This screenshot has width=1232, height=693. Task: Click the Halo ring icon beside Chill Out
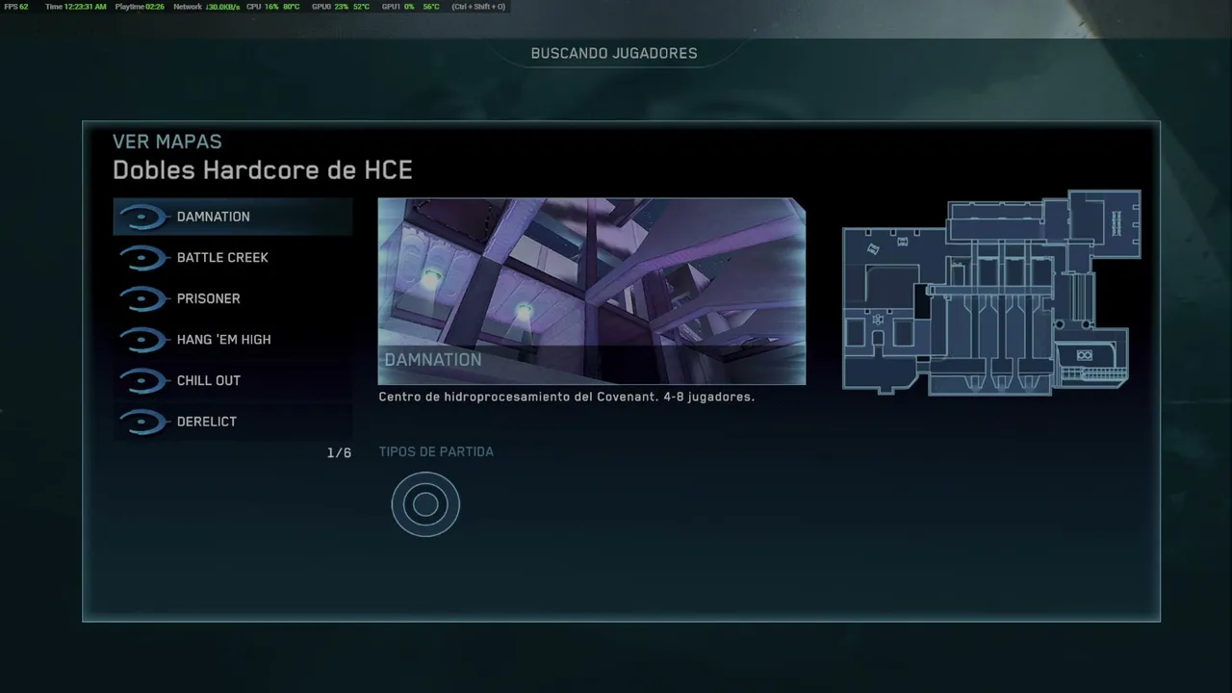tap(143, 381)
